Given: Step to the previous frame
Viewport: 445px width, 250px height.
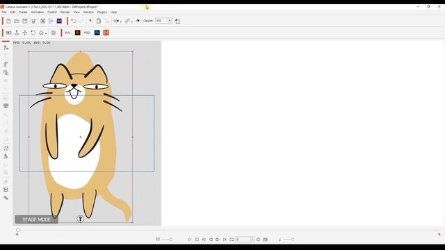Looking at the screenshot, I should tap(211, 240).
